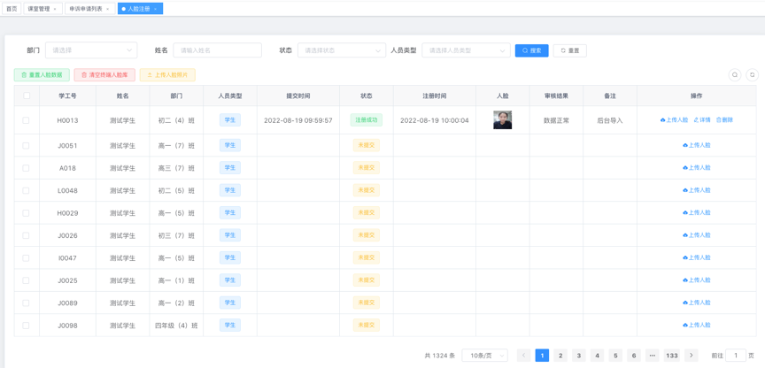Click the blue 搜索 button
Viewport: 765px width, 368px height.
pos(531,50)
